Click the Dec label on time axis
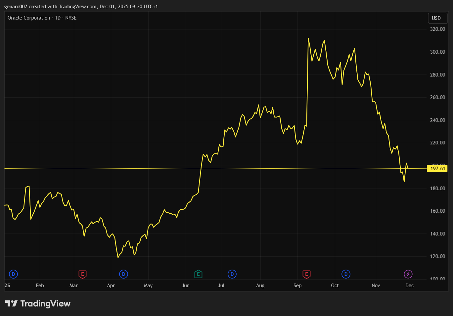The height and width of the screenshot is (316, 453). (x=409, y=286)
